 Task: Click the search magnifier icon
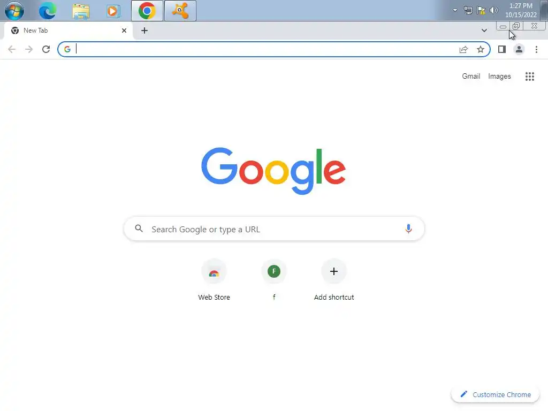coord(139,229)
